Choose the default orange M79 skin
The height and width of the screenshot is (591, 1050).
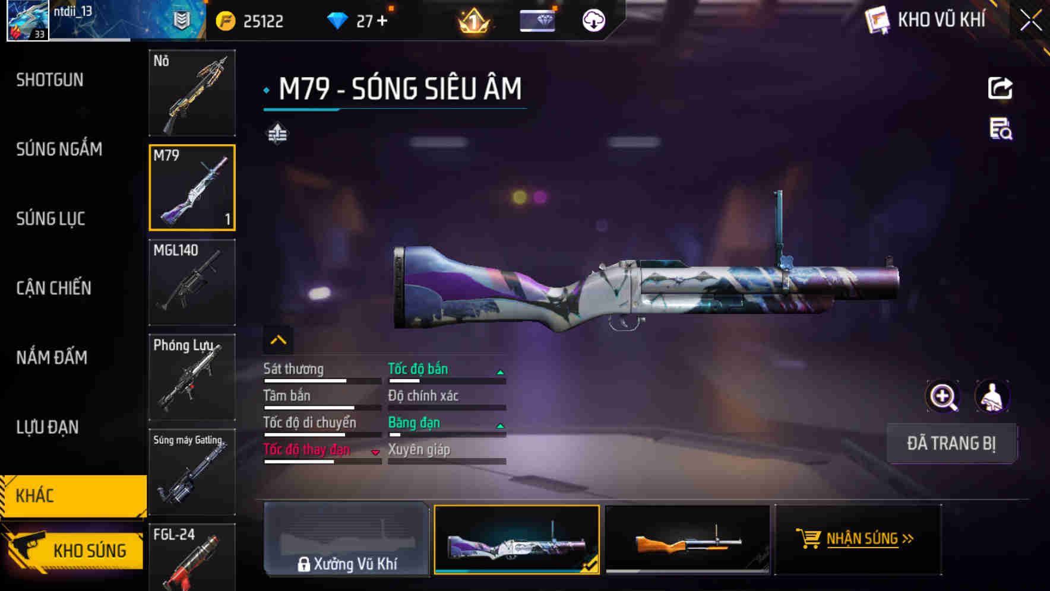(x=687, y=539)
